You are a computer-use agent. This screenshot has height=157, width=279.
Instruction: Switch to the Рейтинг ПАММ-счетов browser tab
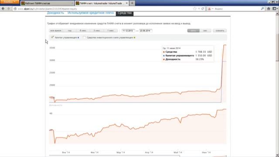click(47, 3)
